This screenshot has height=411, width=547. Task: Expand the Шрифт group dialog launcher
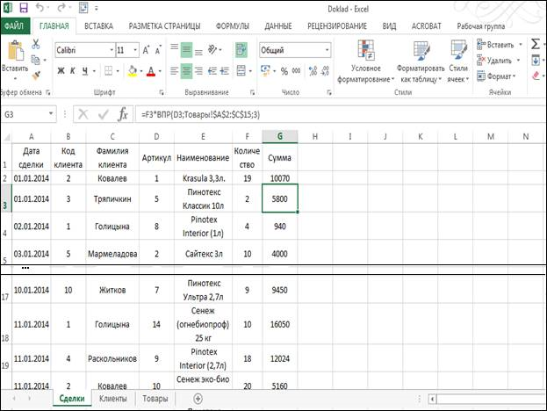pos(162,92)
